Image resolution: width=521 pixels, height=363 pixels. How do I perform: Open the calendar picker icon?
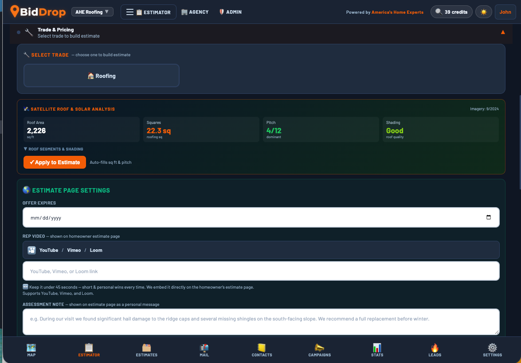tap(489, 217)
